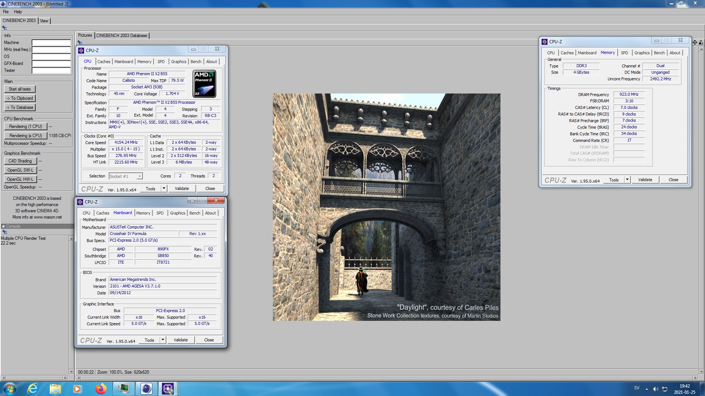Image resolution: width=705 pixels, height=396 pixels.
Task: Click the pin icon under CINEBENCH 2003 tab
Action: click(4, 28)
